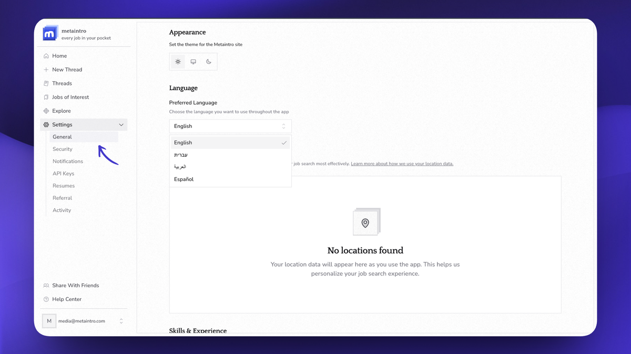Open Home in the sidebar
The image size is (631, 354).
[84, 56]
